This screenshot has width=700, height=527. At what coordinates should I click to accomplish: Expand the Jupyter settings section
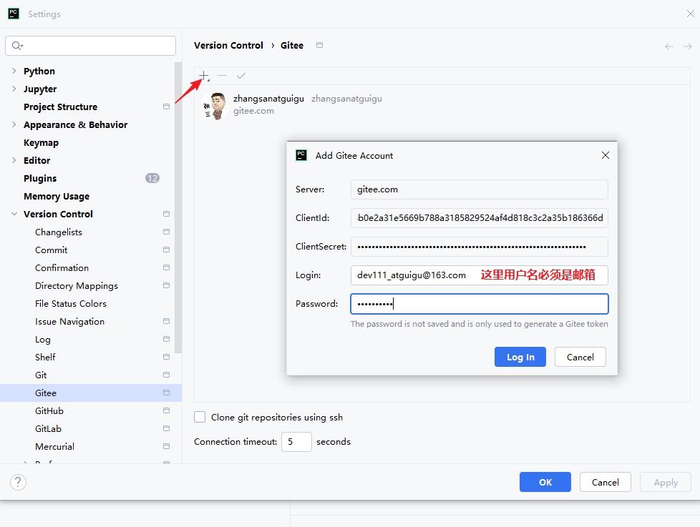[14, 89]
